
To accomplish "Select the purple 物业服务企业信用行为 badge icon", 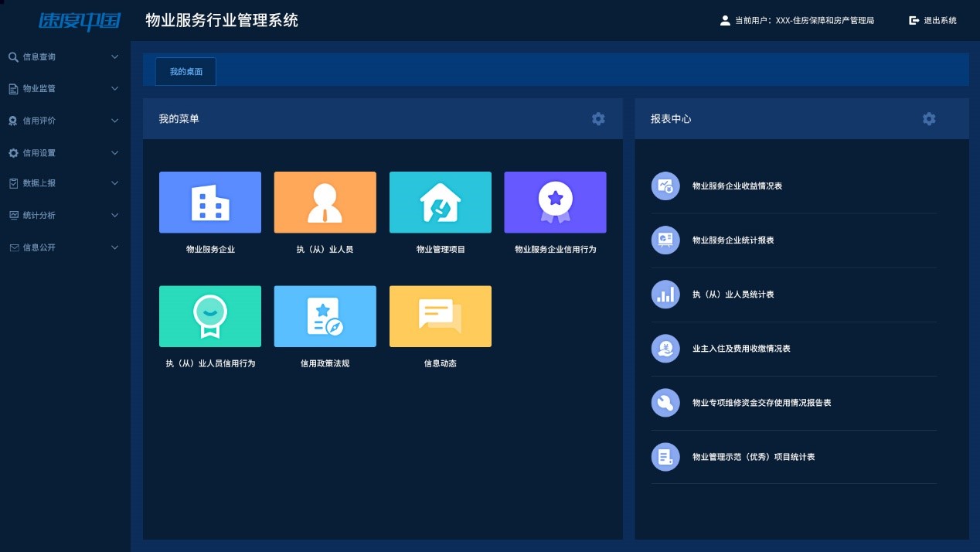I will pos(555,203).
